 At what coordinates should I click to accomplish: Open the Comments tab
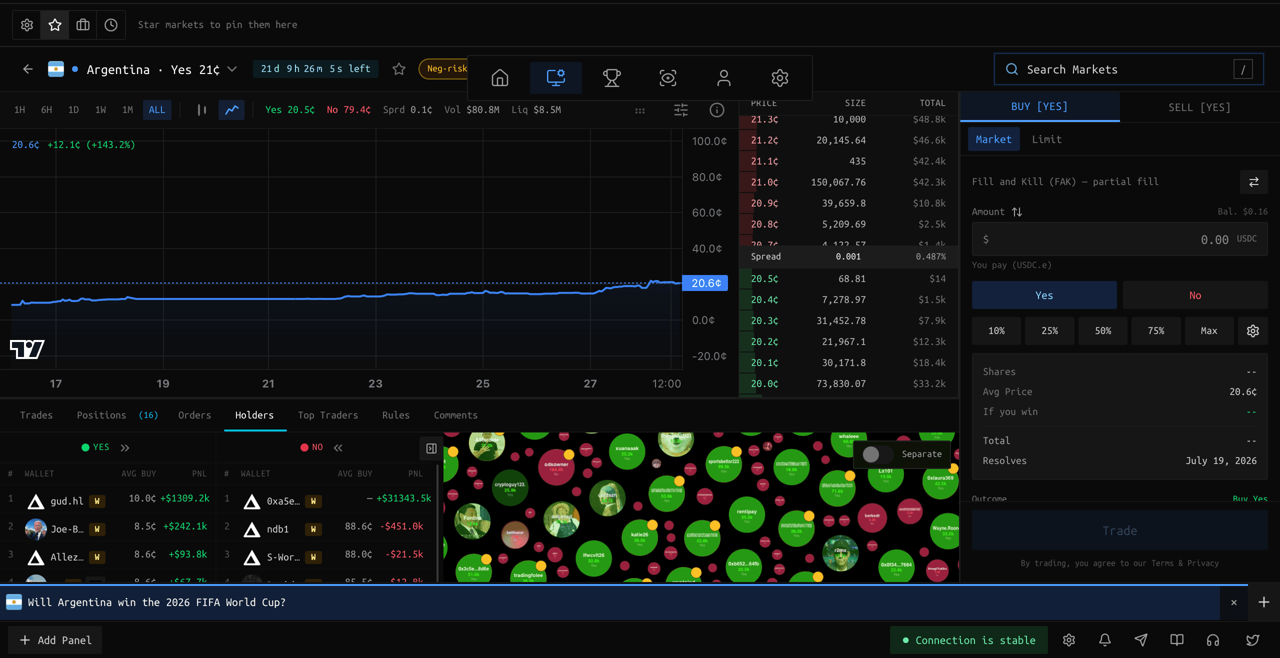click(456, 415)
